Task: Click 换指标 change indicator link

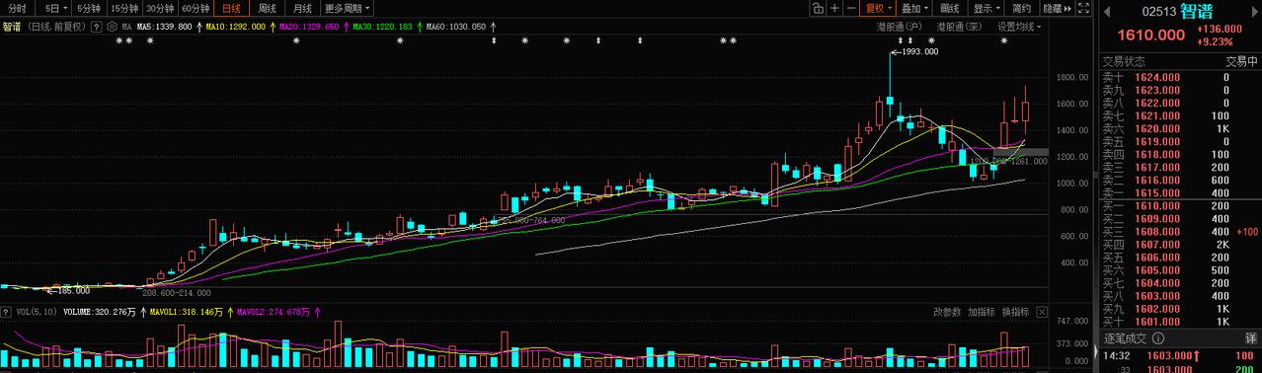Action: [1014, 312]
